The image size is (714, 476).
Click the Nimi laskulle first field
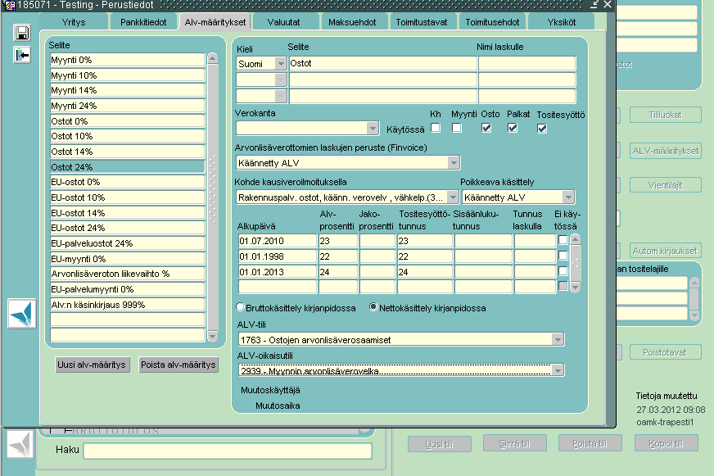click(x=526, y=64)
